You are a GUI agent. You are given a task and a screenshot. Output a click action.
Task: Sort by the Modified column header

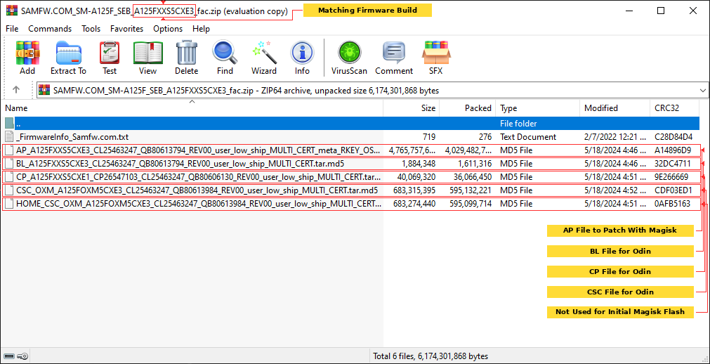click(614, 108)
